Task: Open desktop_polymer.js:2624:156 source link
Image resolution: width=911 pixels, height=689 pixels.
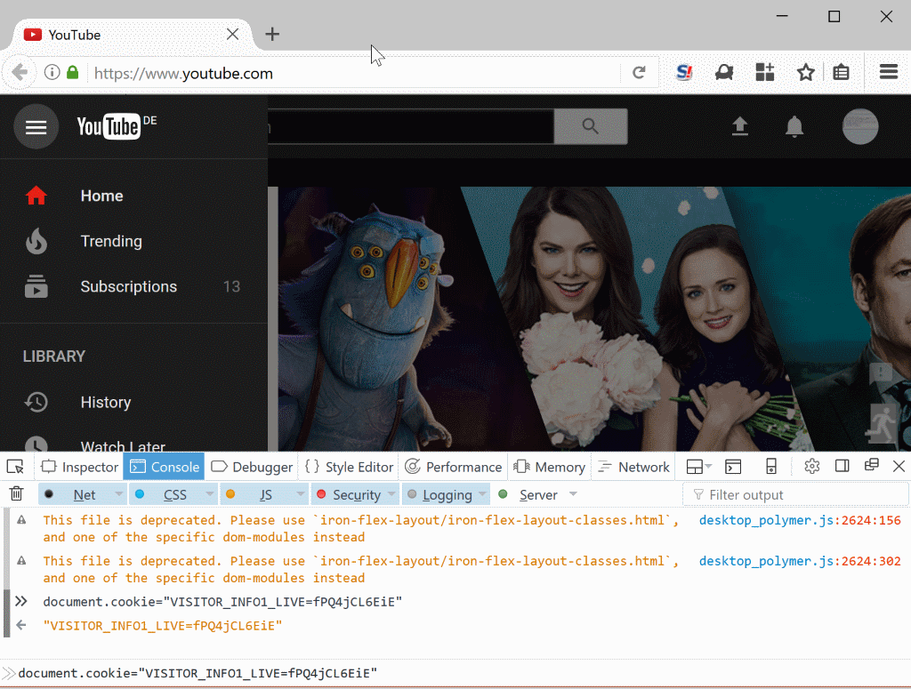Action: (800, 520)
